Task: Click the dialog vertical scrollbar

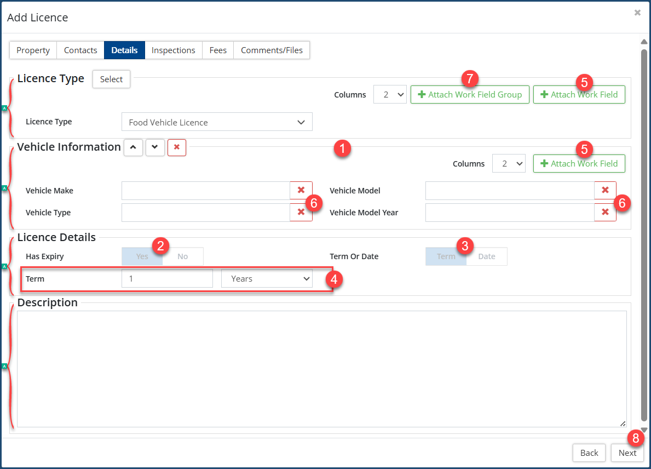Action: click(x=644, y=236)
